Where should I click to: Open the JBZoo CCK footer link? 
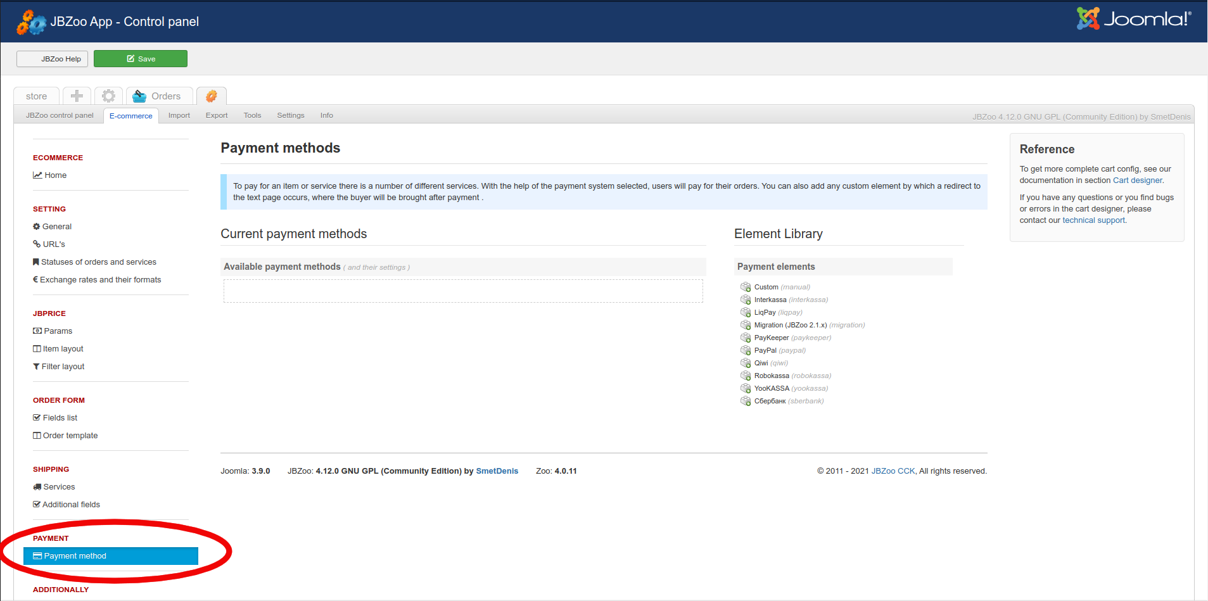click(x=893, y=471)
